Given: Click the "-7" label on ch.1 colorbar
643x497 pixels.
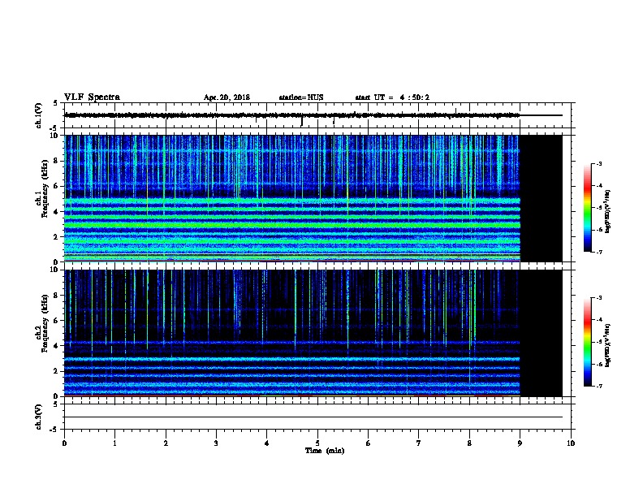Looking at the screenshot, I should (x=598, y=252).
